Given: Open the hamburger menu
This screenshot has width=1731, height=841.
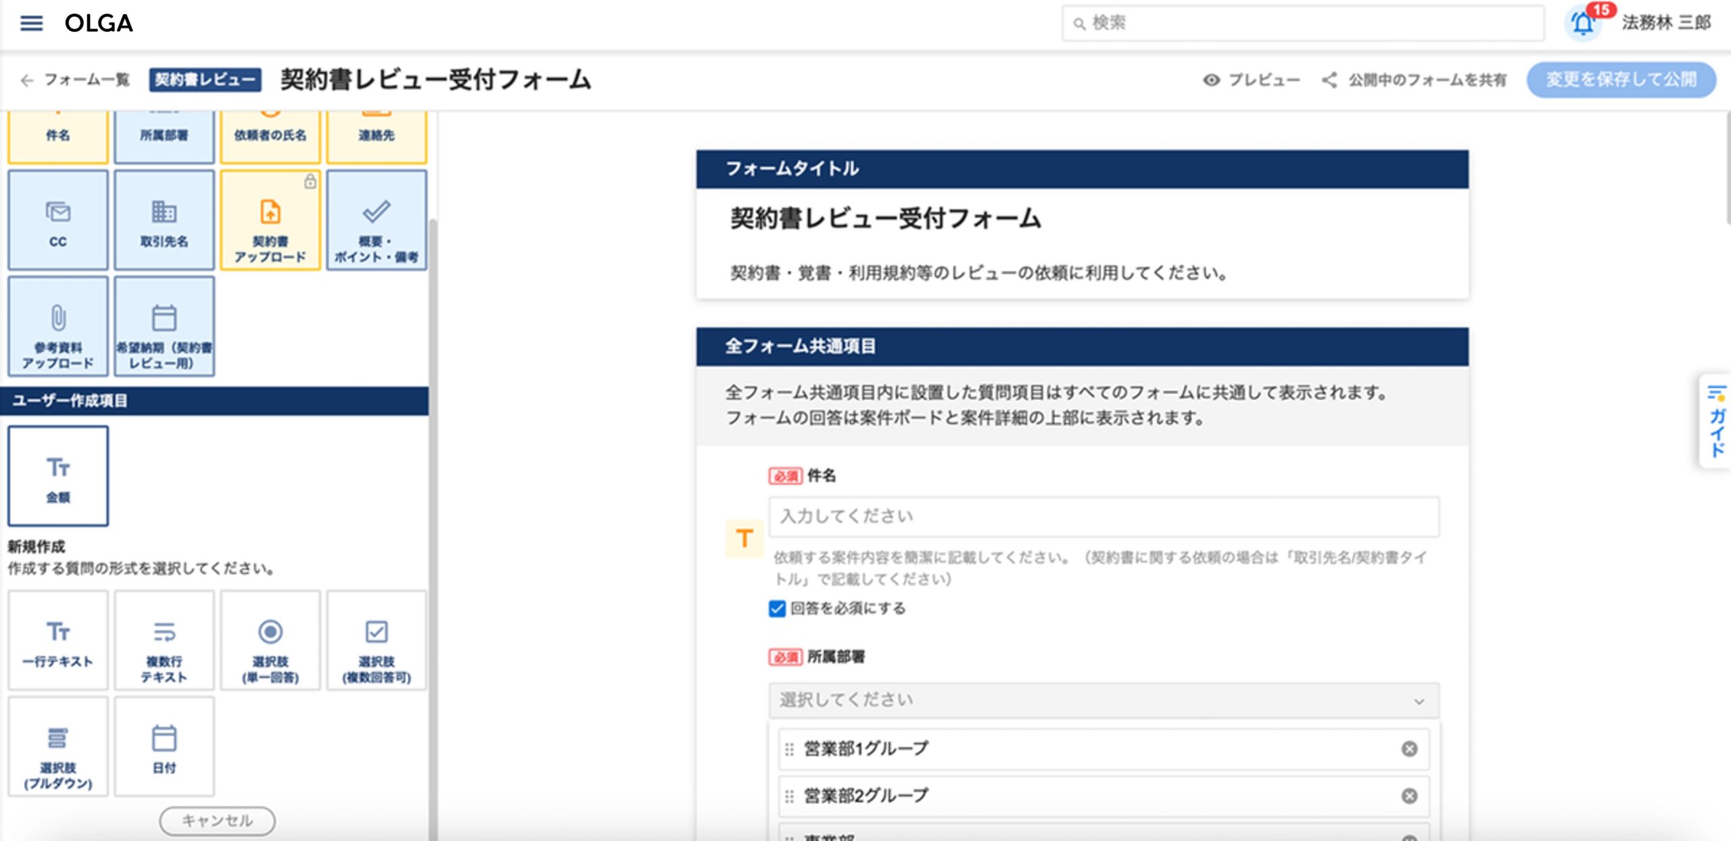Looking at the screenshot, I should (31, 24).
